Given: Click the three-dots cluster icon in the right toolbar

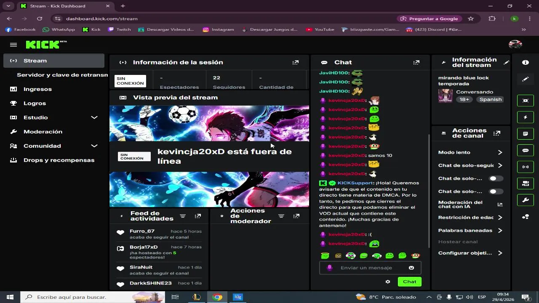Looking at the screenshot, I should pyautogui.click(x=526, y=217).
